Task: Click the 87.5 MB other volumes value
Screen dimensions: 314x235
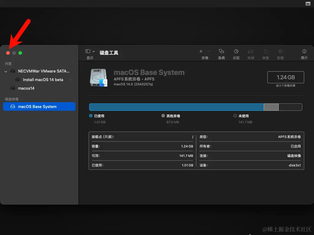Action: (173, 122)
